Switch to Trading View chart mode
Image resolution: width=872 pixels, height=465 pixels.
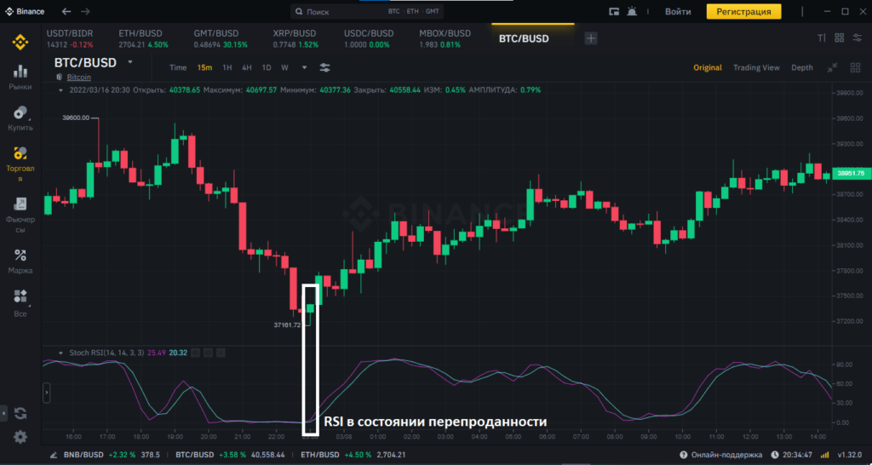pos(756,67)
